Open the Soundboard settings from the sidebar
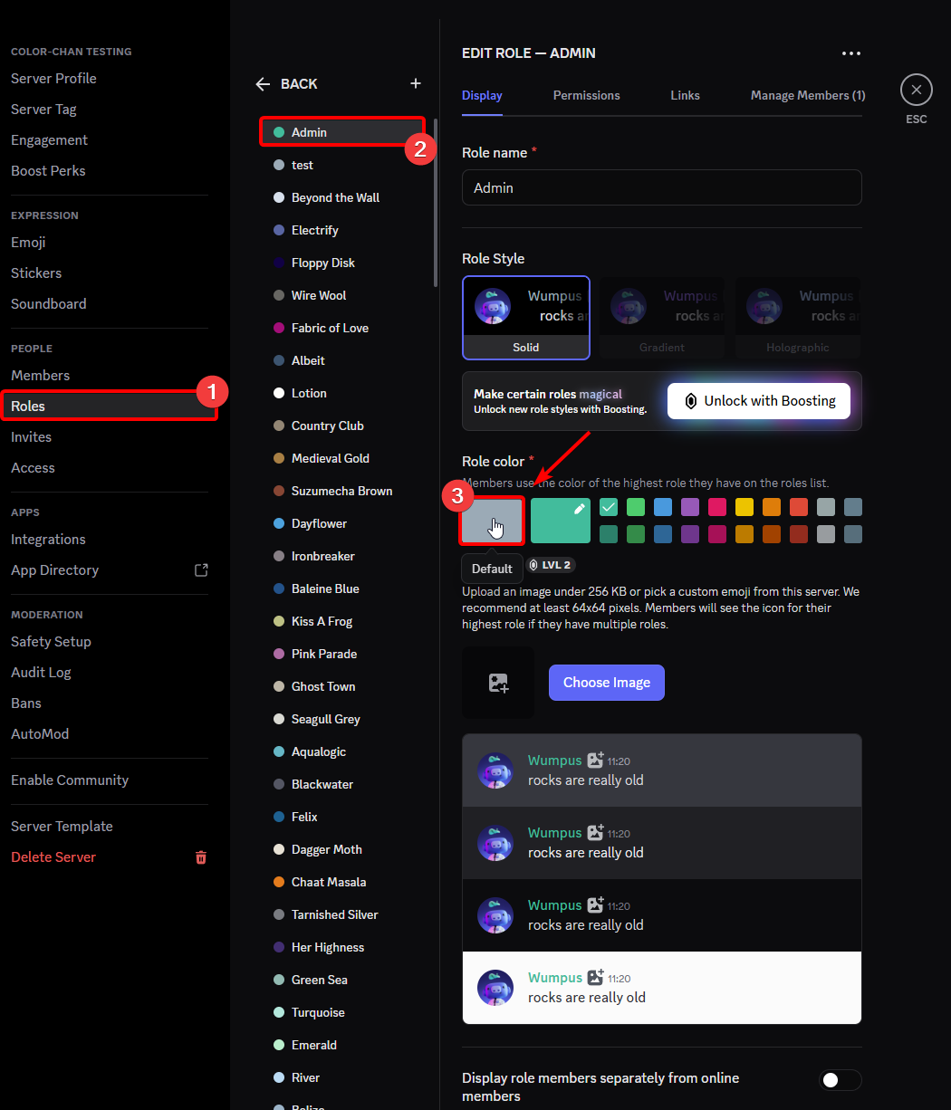Image resolution: width=951 pixels, height=1110 pixels. (48, 303)
